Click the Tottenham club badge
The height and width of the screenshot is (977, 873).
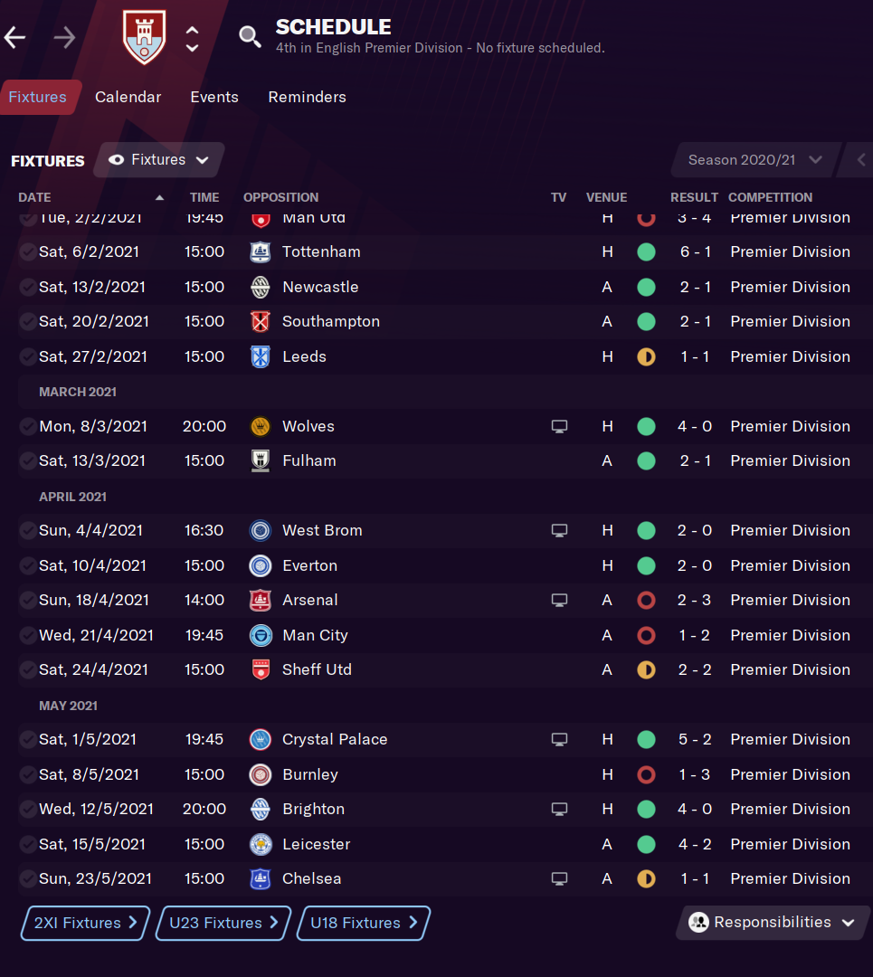[x=261, y=252]
